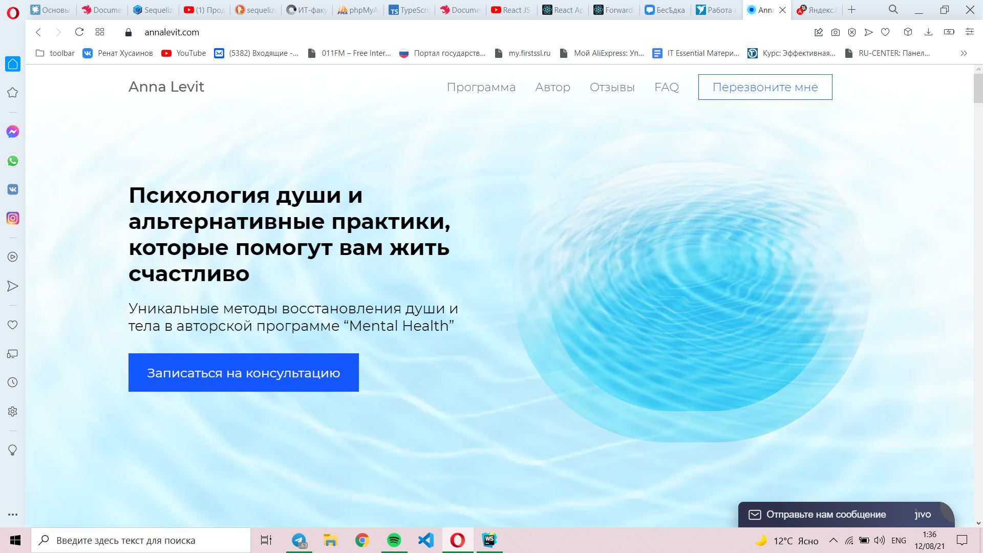Open downloads icon in address bar
The width and height of the screenshot is (983, 553).
click(928, 32)
